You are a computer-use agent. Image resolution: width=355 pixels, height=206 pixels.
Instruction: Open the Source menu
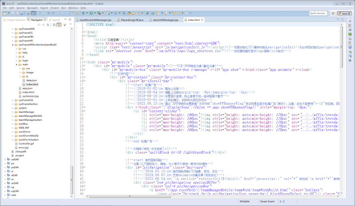click(x=20, y=8)
